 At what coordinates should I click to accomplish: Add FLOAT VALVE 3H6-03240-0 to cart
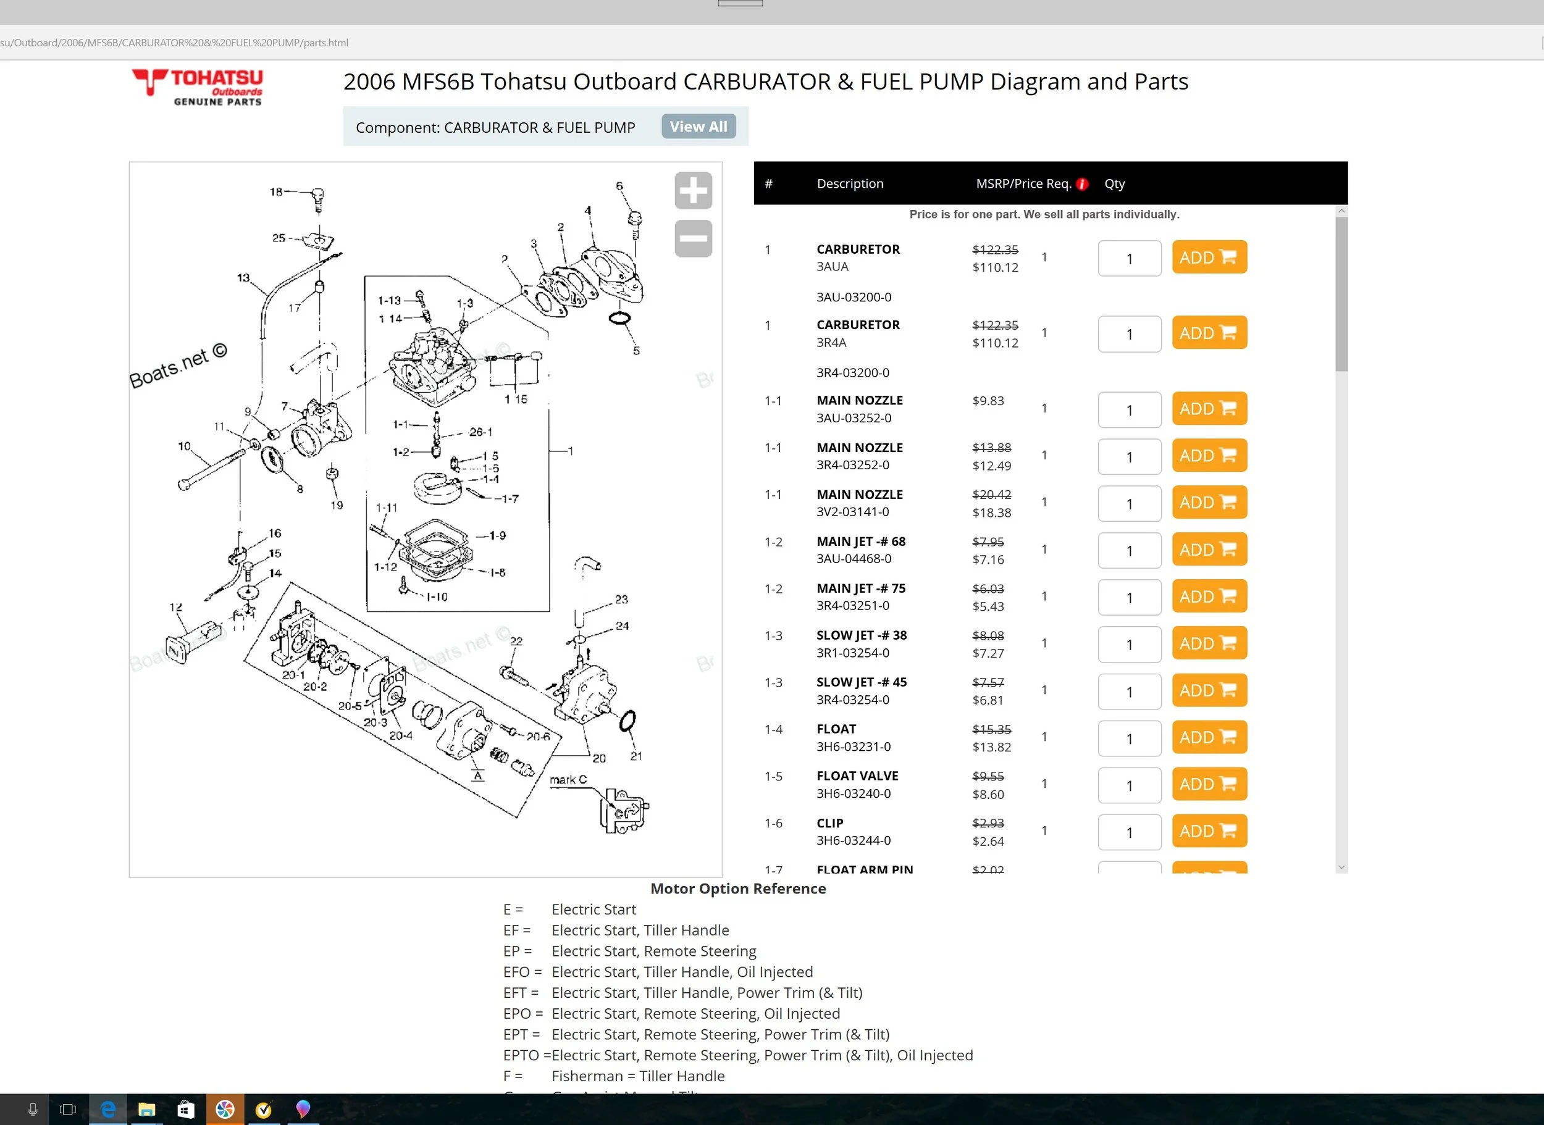pyautogui.click(x=1209, y=785)
